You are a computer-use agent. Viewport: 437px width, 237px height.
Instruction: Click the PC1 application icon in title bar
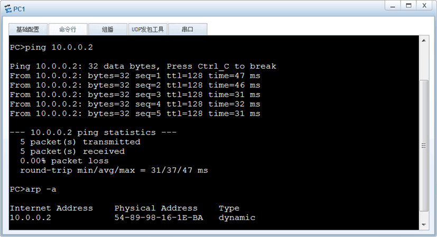click(8, 8)
